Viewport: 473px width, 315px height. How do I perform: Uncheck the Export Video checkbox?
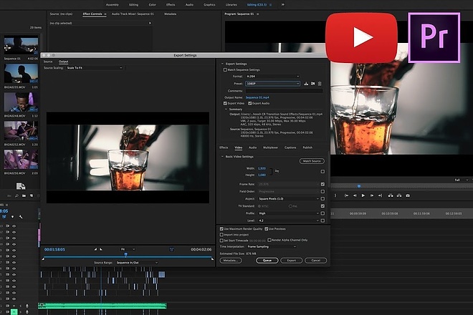tap(225, 103)
